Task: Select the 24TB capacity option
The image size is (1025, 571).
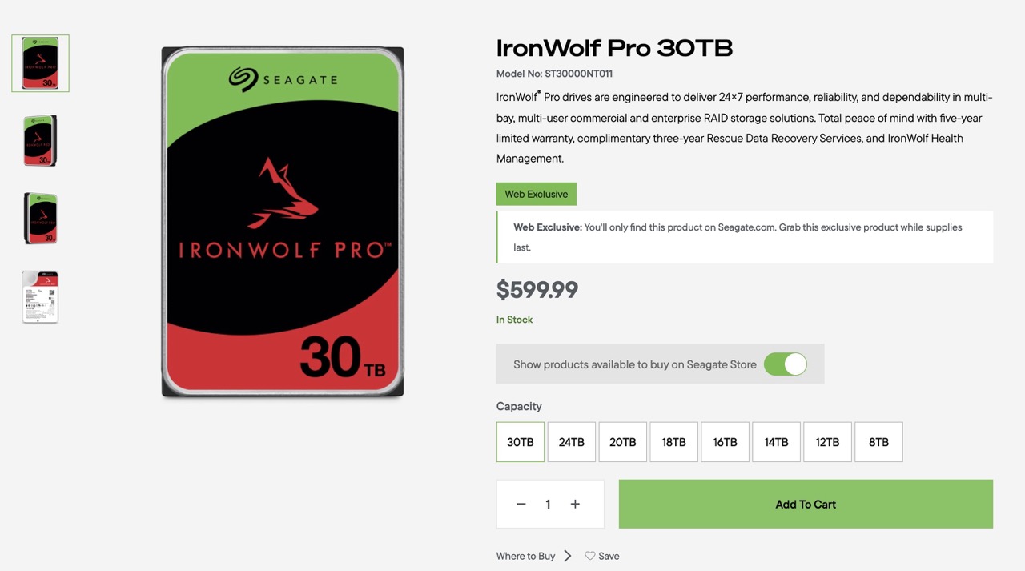Action: (x=572, y=442)
